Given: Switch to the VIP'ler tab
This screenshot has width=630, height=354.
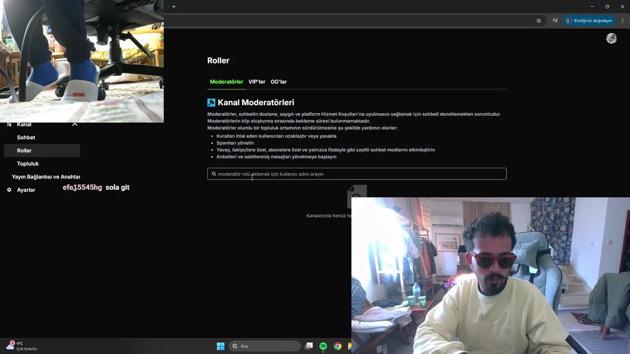Looking at the screenshot, I should click(x=257, y=82).
